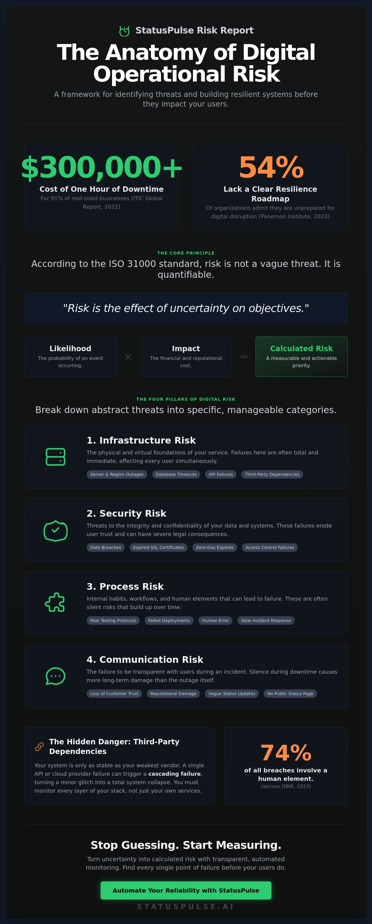The image size is (372, 924).
Task: Select the Server & Region Outages tag
Action: [x=117, y=474]
